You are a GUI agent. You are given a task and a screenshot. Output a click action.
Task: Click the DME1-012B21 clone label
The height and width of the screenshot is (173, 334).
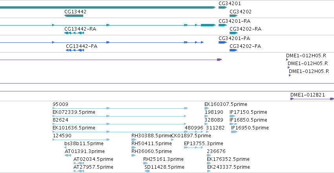[308, 95]
